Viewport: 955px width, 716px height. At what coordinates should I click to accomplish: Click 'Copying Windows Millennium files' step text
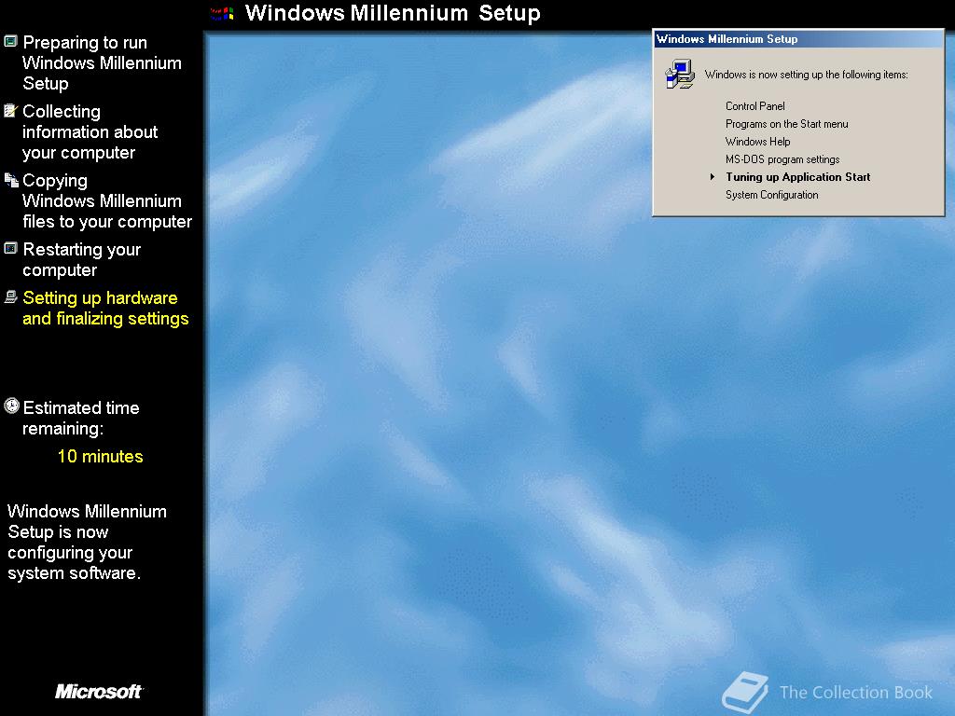tap(107, 201)
